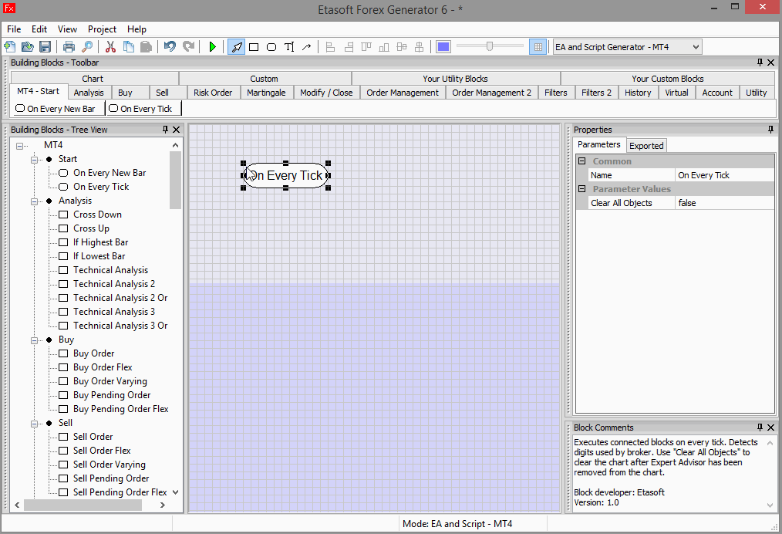Click the Cut scissors icon

tap(110, 47)
